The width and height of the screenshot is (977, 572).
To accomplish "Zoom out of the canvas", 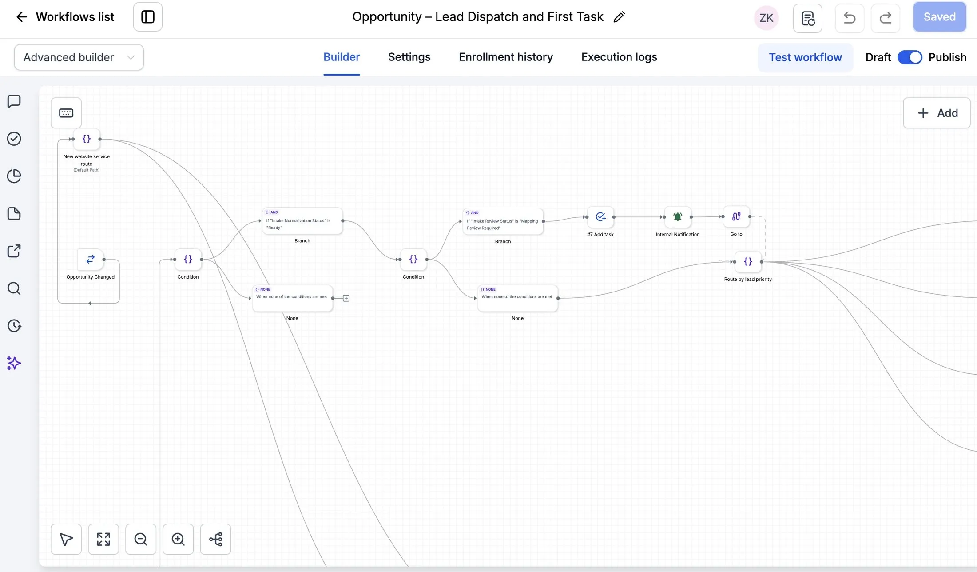I will [141, 539].
